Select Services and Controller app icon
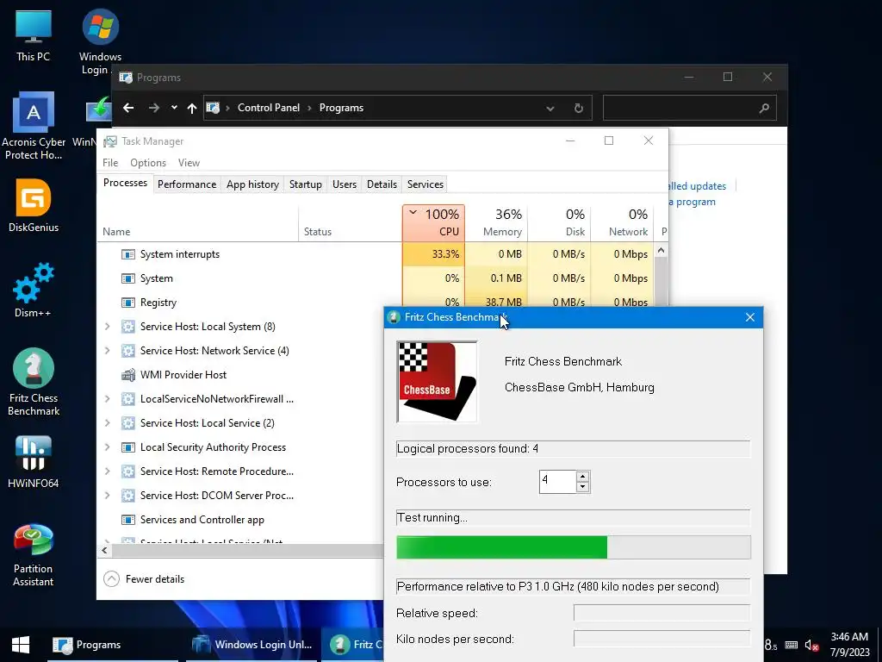The image size is (882, 662). pos(128,520)
